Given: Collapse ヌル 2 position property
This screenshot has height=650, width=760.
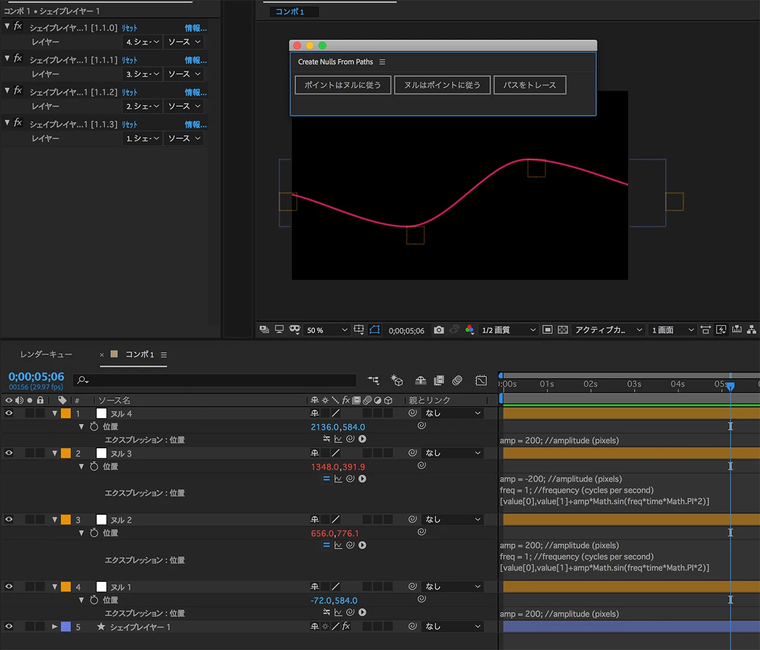Looking at the screenshot, I should 81,533.
